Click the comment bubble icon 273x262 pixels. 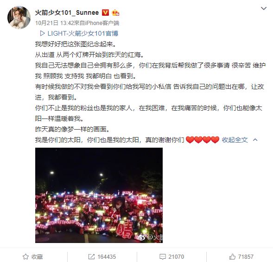click(163, 256)
